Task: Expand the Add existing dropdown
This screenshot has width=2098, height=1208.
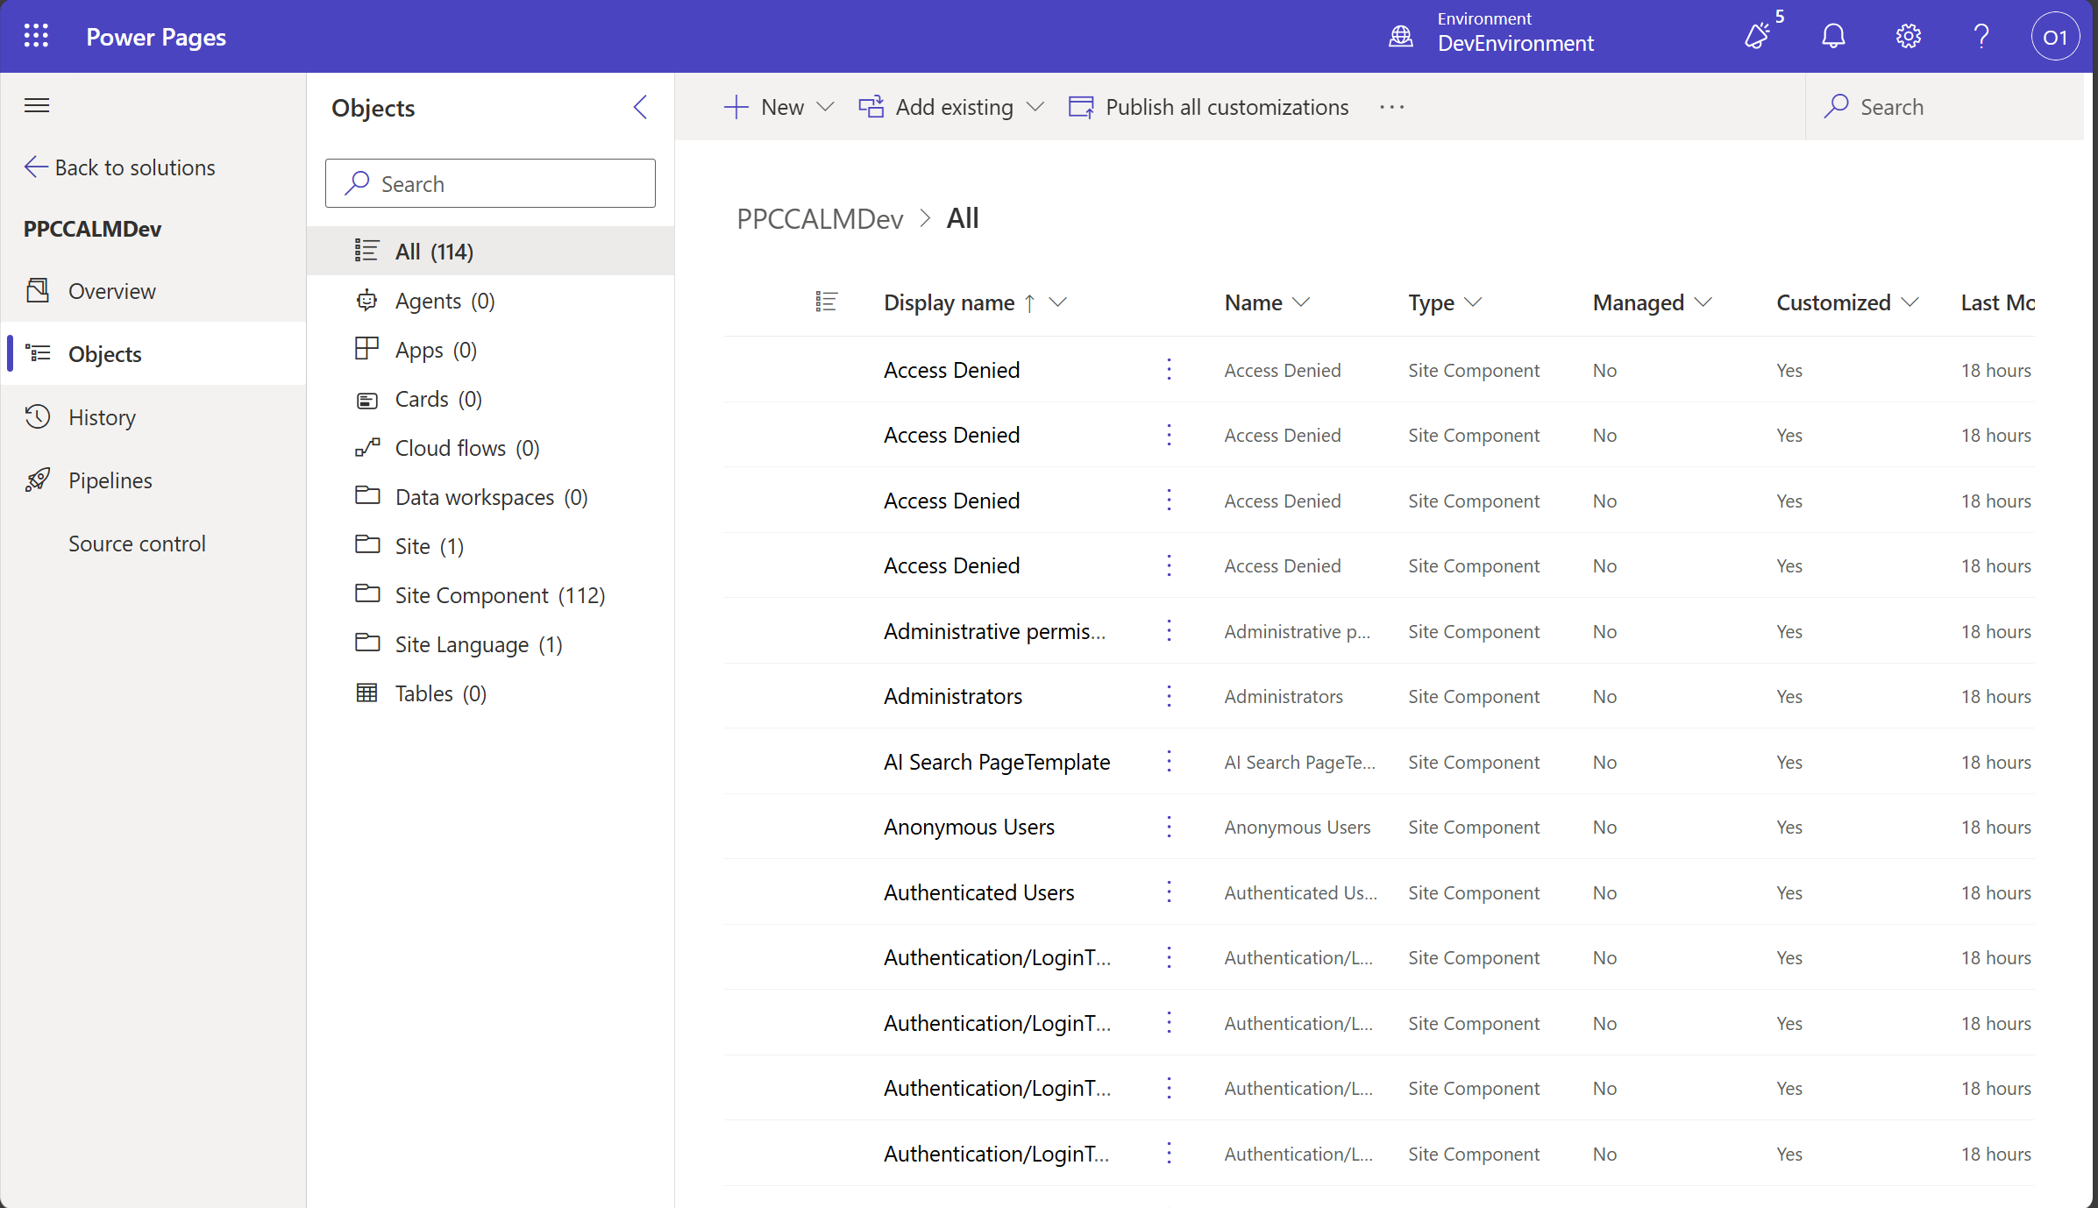Action: 1035,107
